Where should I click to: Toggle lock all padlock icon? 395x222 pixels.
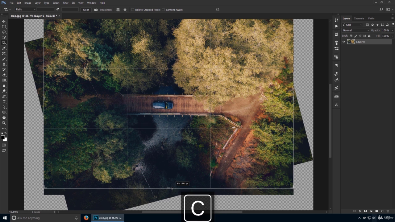(369, 36)
